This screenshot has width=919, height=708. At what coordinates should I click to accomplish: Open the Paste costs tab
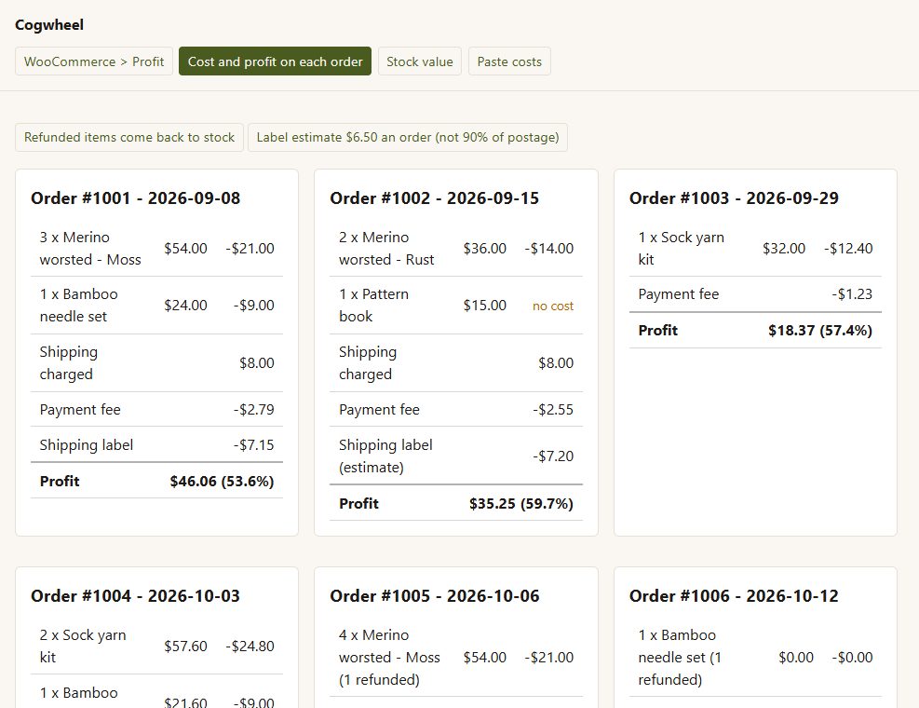pyautogui.click(x=509, y=61)
